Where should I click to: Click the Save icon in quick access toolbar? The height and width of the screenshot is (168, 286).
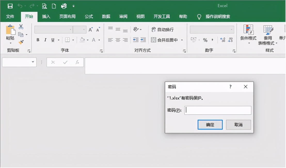10,6
